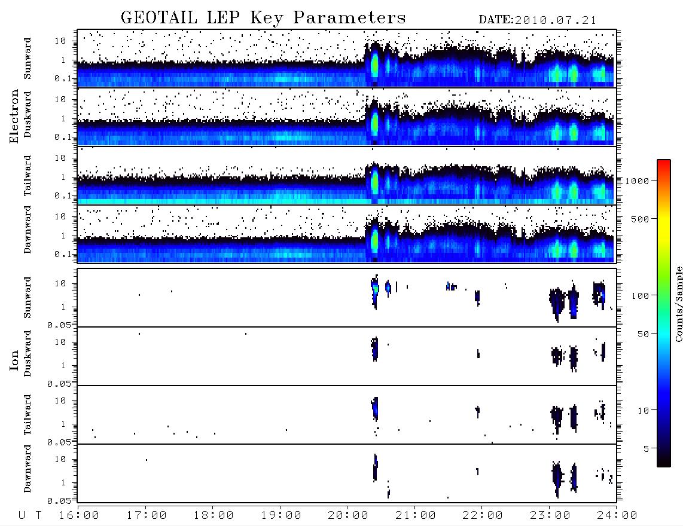683x526 pixels.
Task: Click the 0.05 tick of Ion Dawnward panel
Action: click(x=59, y=501)
